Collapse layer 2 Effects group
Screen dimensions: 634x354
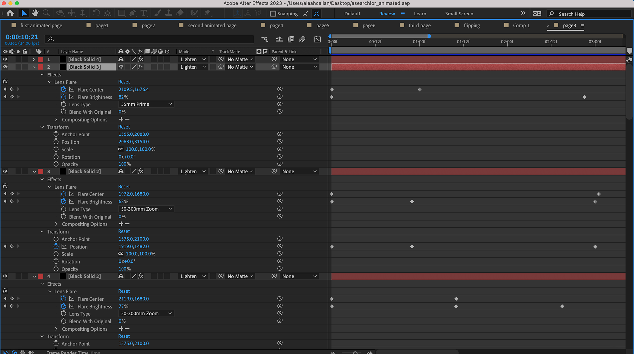click(x=42, y=75)
